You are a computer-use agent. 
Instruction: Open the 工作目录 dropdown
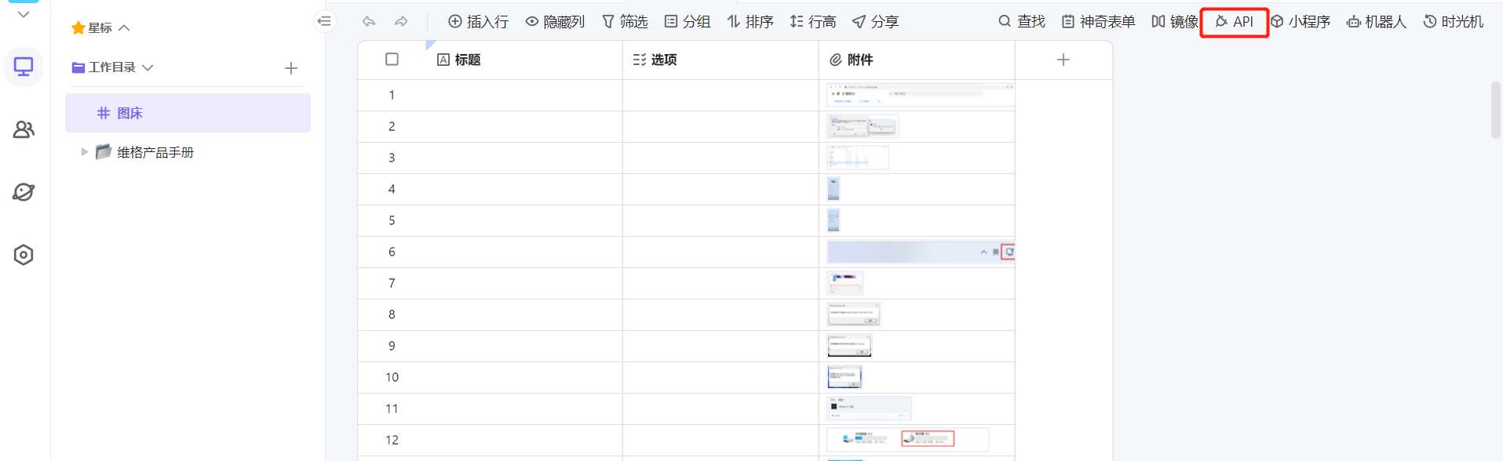pyautogui.click(x=148, y=67)
